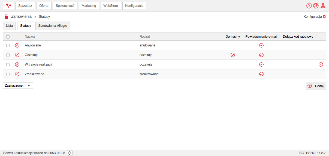Screen dimensions: 329x156
Task: Switch to the Zamówienia Allegro tab
Action: pyautogui.click(x=53, y=26)
